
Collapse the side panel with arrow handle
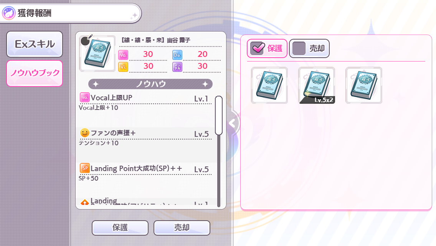coord(233,123)
